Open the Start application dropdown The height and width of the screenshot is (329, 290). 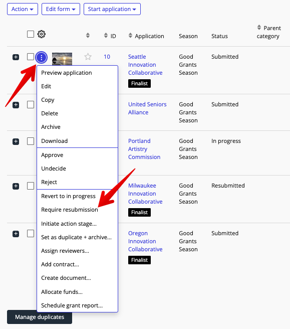tap(112, 9)
